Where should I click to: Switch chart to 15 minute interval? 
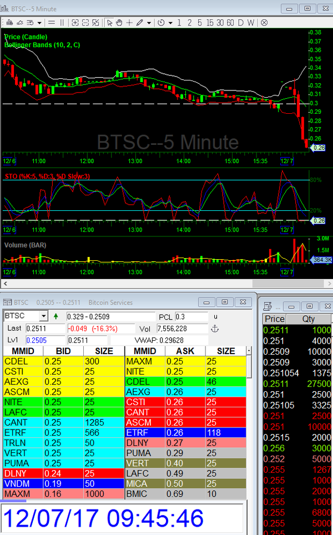click(x=209, y=23)
